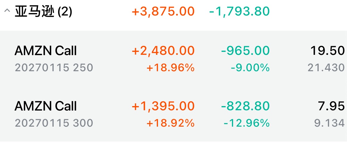Image resolution: width=347 pixels, height=146 pixels.
Task: Open the second AMZN Call position
Action: pyautogui.click(x=46, y=106)
